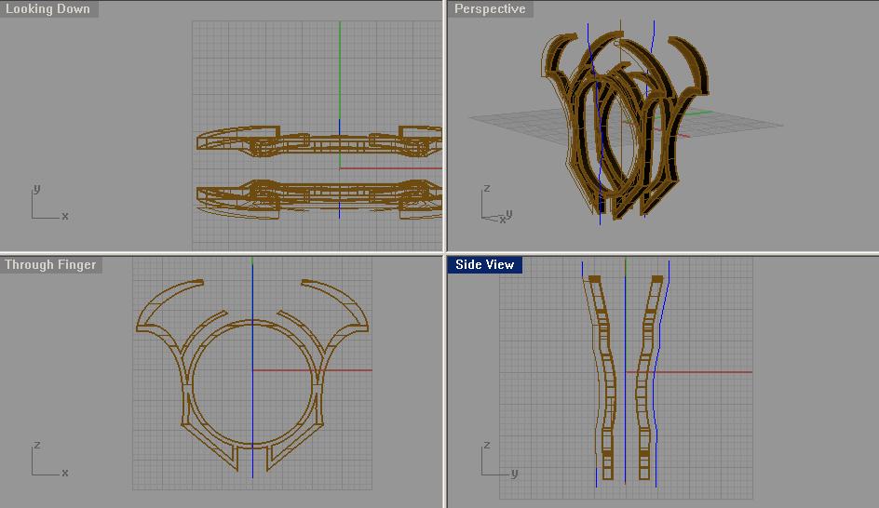
Task: Select the upper ring band in Looking Down
Action: [319, 141]
